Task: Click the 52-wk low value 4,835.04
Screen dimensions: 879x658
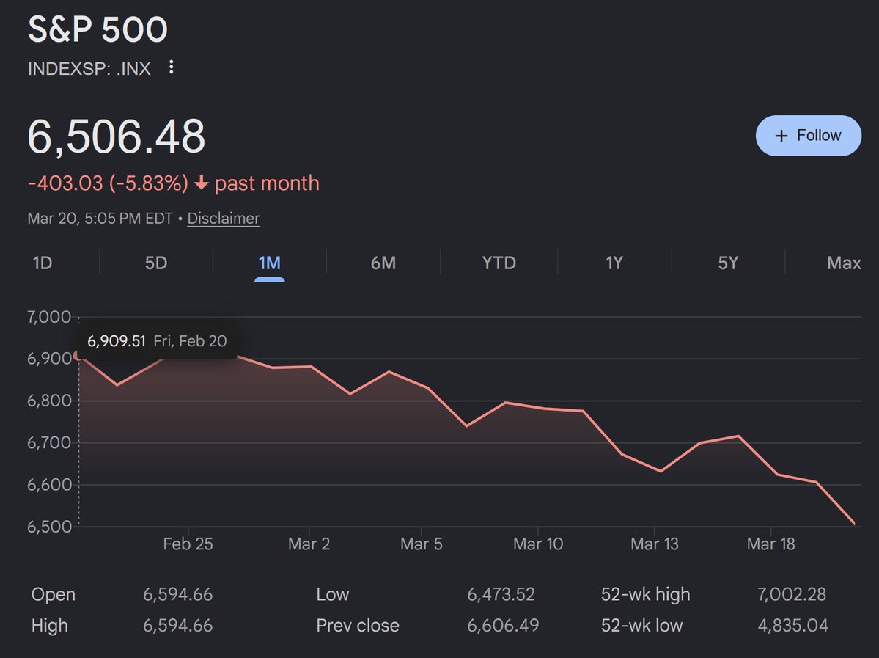Action: click(x=792, y=625)
